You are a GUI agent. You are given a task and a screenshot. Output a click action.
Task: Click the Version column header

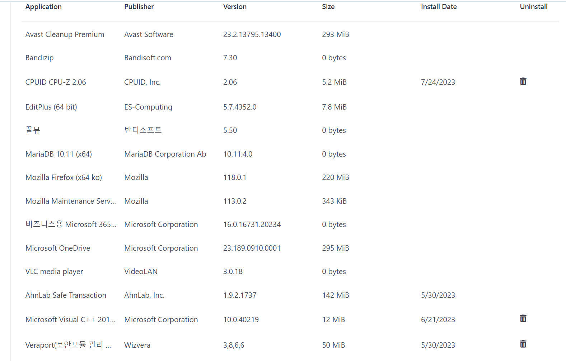235,6
